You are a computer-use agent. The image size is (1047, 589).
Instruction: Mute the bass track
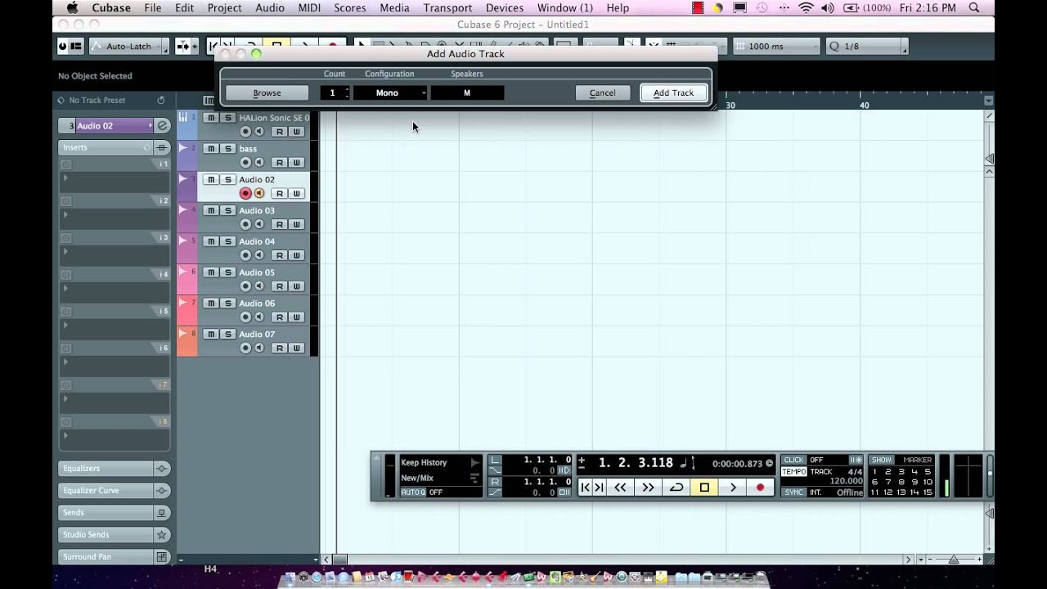[x=211, y=148]
